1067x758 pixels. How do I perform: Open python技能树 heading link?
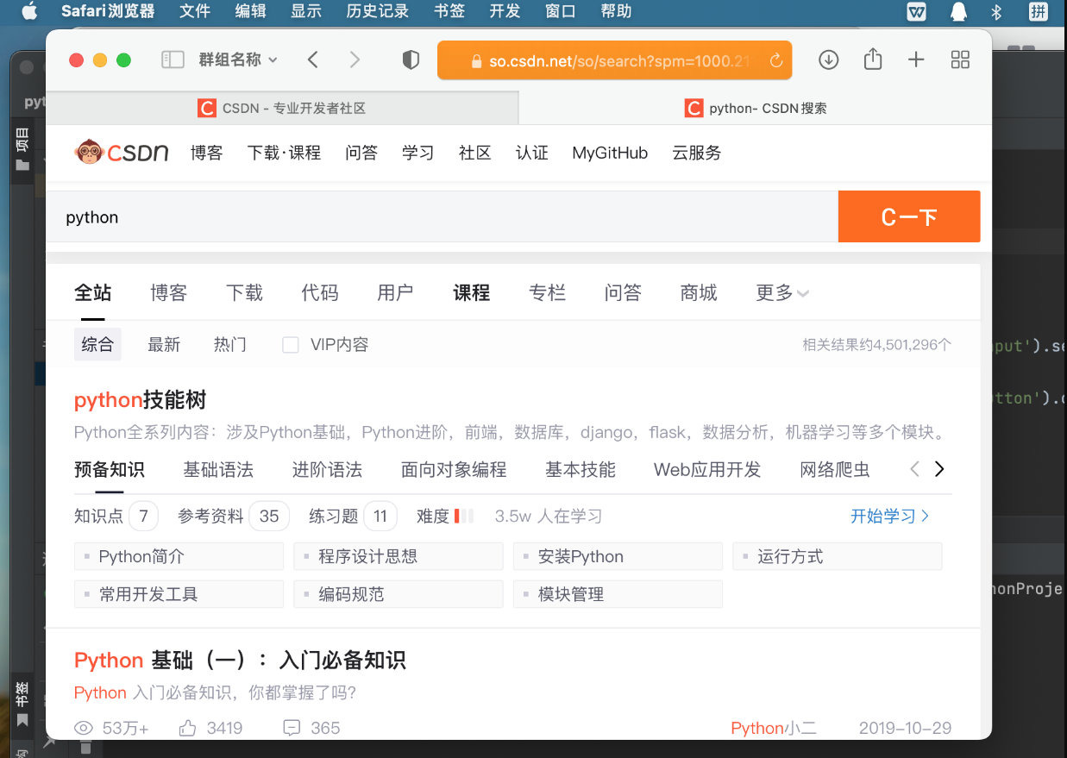tap(140, 400)
